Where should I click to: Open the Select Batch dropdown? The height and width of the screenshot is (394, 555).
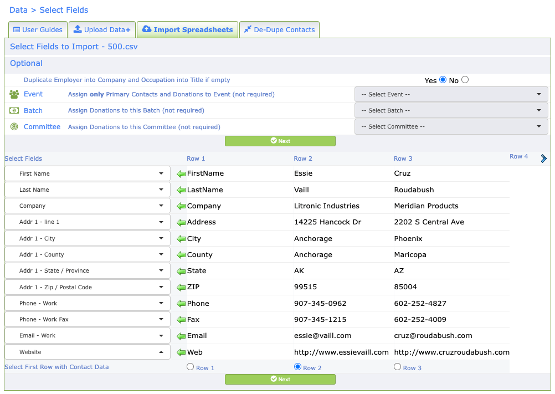tap(451, 110)
